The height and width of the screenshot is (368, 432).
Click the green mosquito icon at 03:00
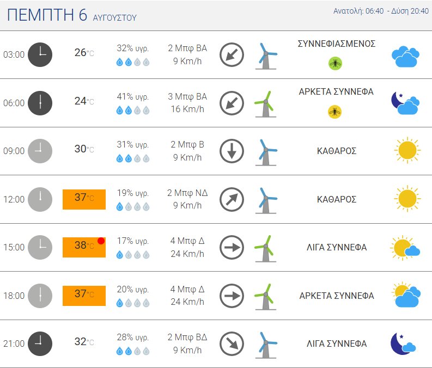(x=335, y=64)
